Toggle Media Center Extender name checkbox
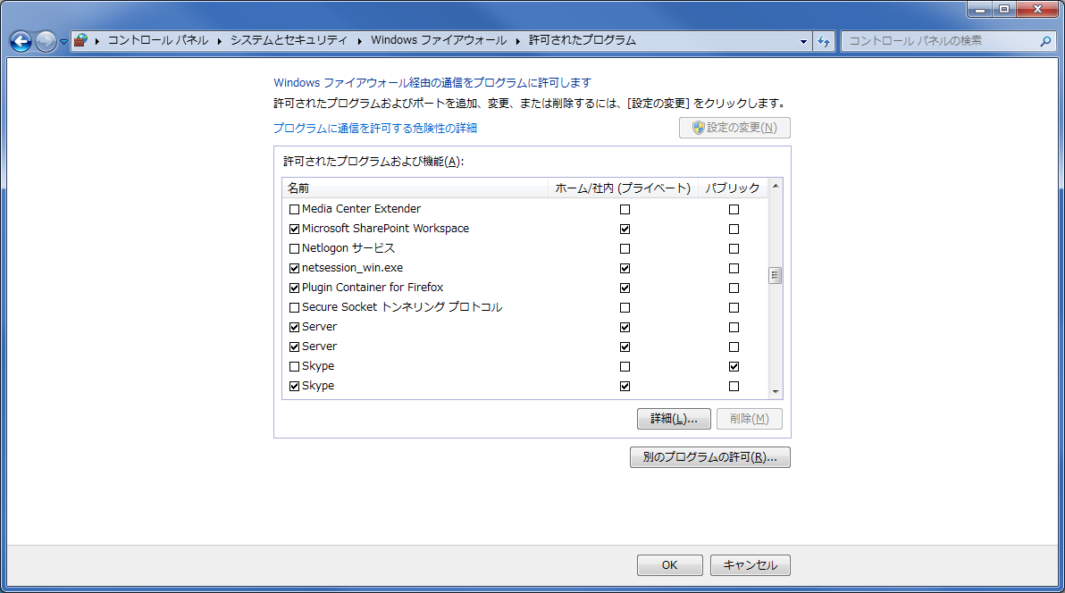The image size is (1065, 593). point(294,209)
